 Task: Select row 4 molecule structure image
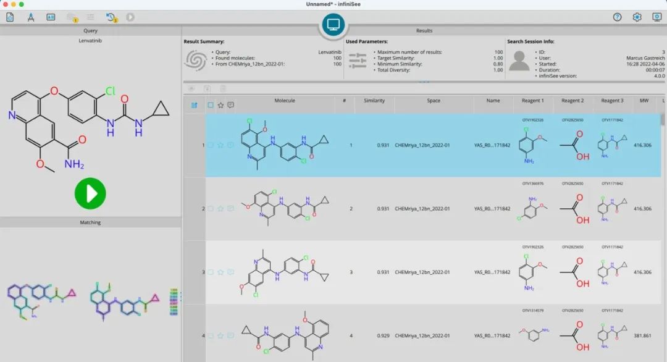pyautogui.click(x=285, y=335)
